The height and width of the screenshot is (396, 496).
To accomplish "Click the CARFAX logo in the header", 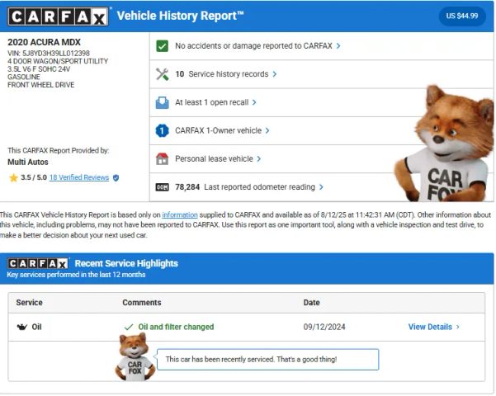I will tap(57, 16).
